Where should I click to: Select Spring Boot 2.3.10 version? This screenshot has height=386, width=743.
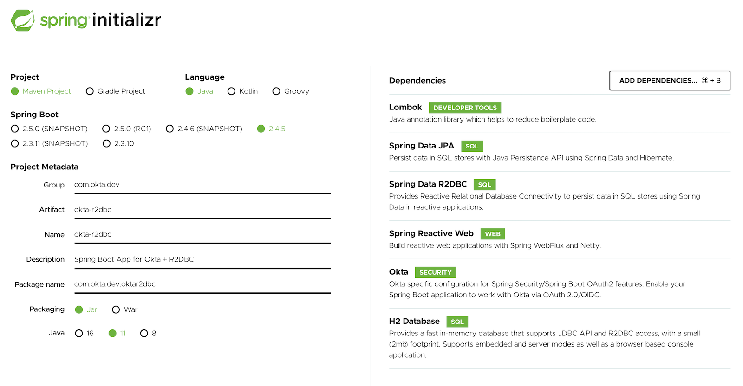pyautogui.click(x=118, y=143)
